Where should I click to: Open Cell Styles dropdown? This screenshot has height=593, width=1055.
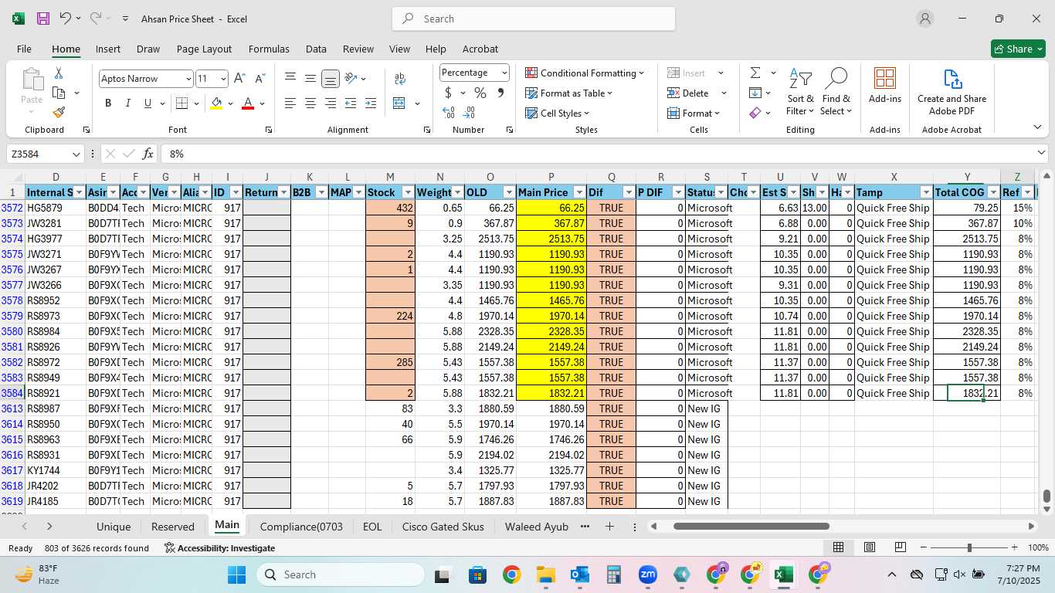click(558, 114)
